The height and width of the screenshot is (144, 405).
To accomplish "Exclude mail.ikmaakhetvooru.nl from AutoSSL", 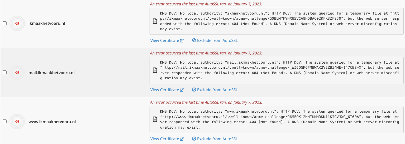I will [217, 90].
